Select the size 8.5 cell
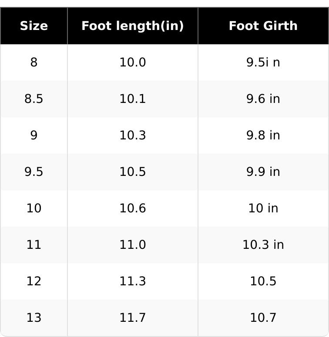Viewport: 329px width, 337px height. [34, 99]
